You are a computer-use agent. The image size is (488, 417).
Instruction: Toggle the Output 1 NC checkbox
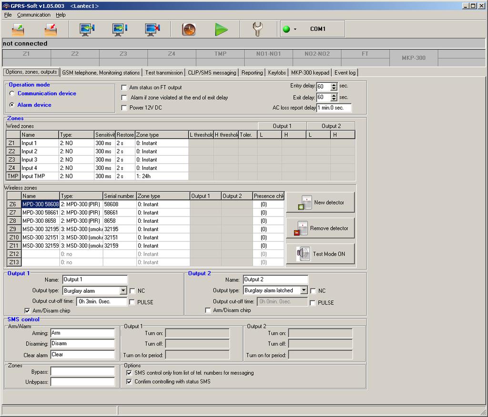point(132,291)
